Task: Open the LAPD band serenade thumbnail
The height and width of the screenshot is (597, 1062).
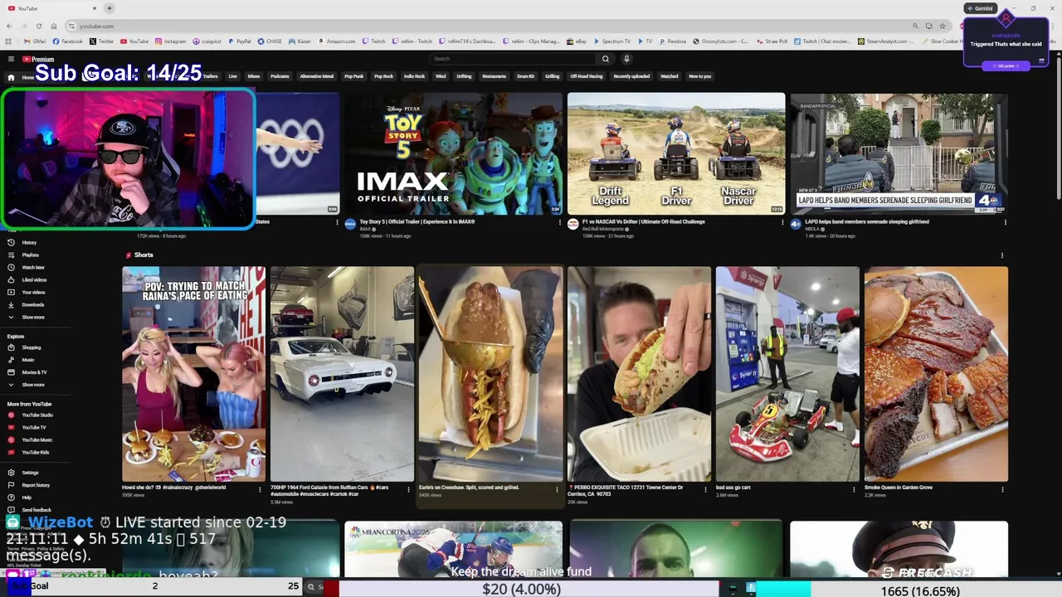Action: (x=899, y=153)
